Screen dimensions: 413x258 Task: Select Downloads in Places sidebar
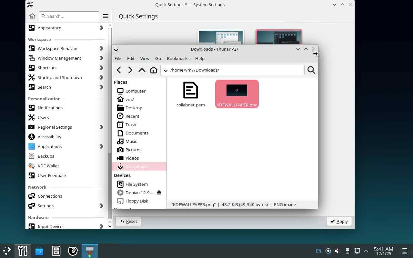tap(139, 166)
